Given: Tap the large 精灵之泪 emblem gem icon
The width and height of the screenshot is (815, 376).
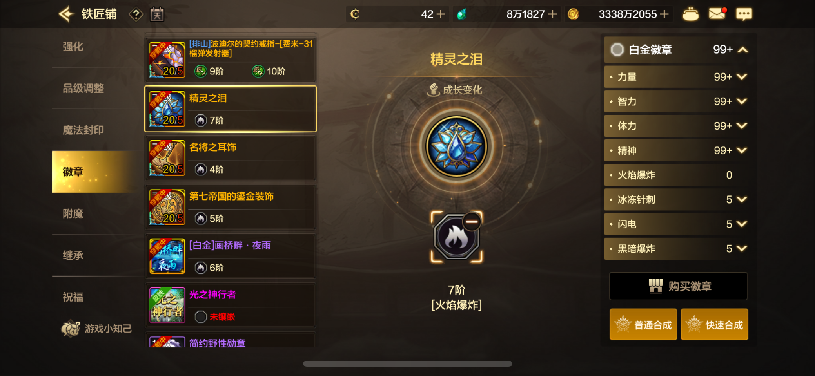Looking at the screenshot, I should pyautogui.click(x=456, y=147).
